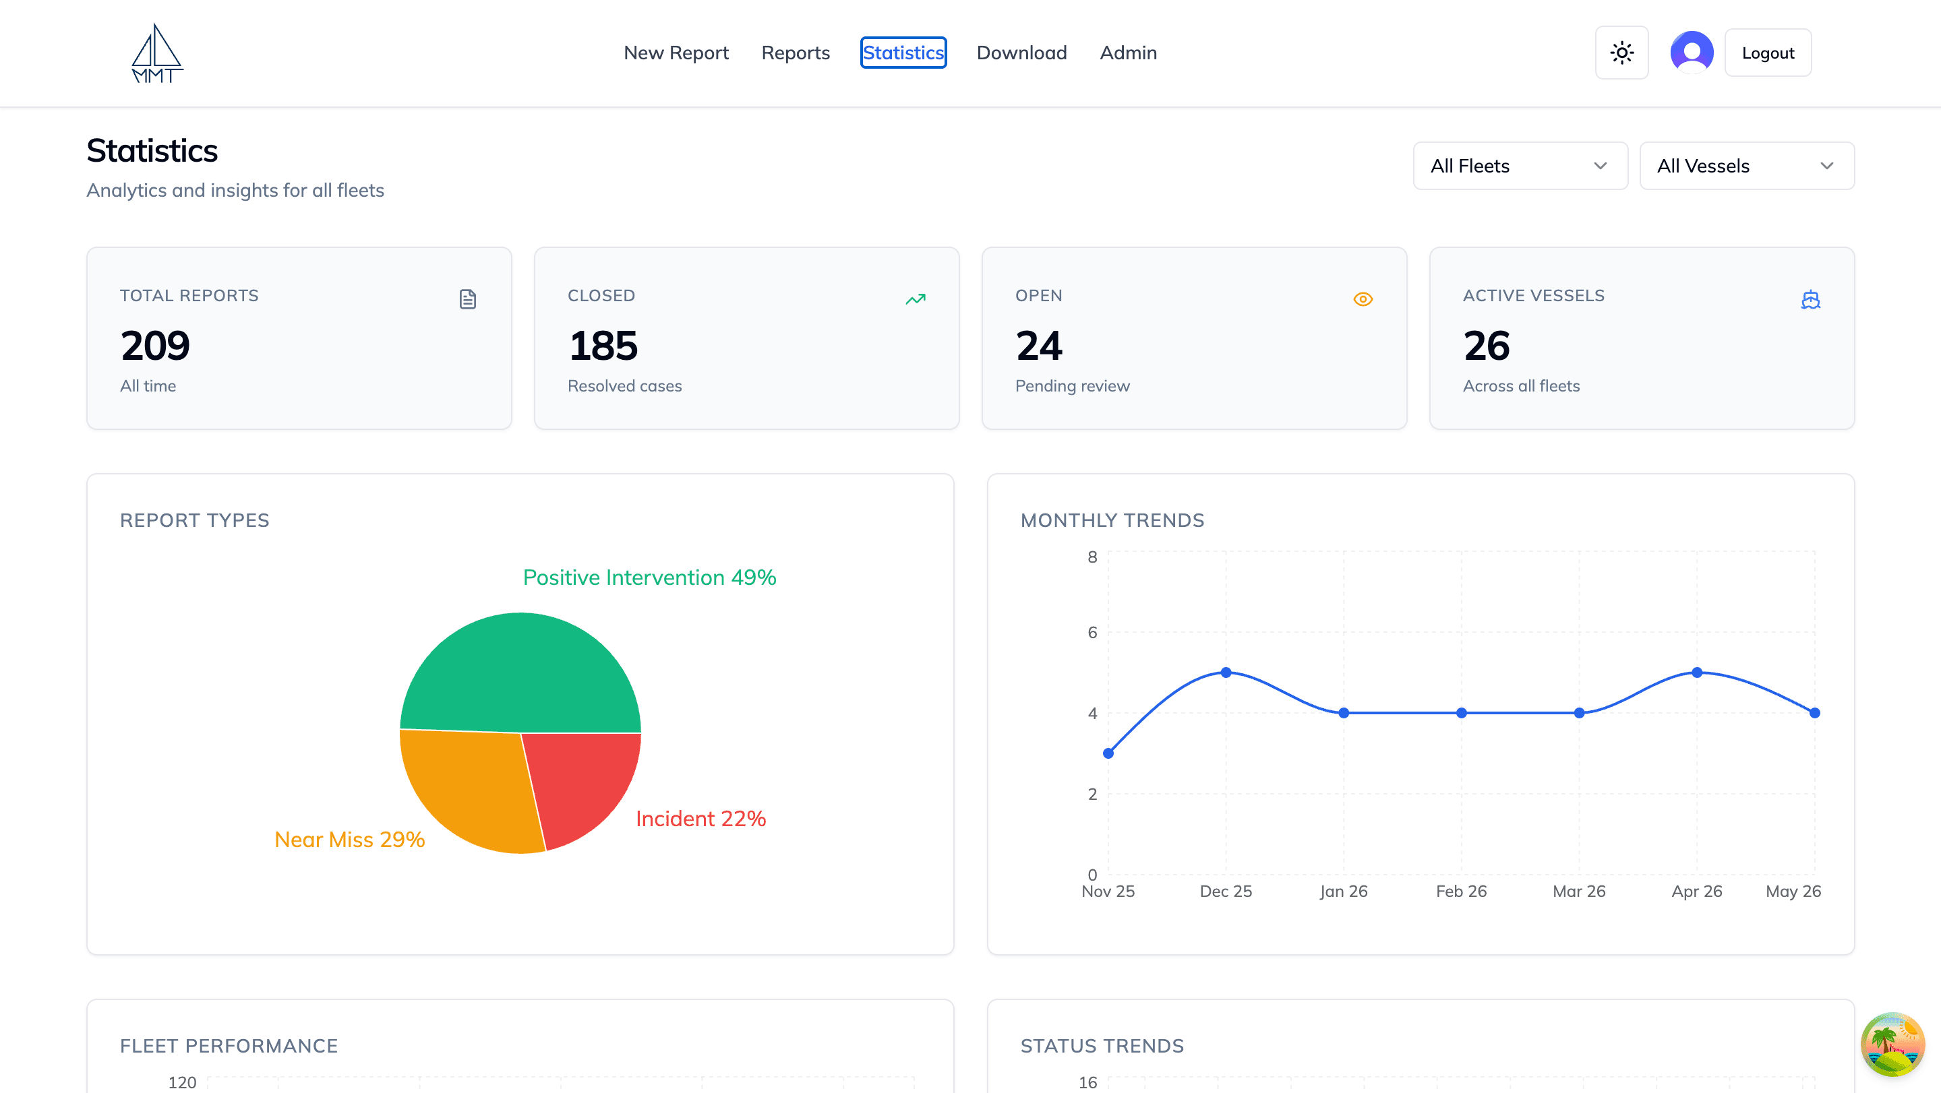1941x1093 pixels.
Task: Click the Feb 26 data point on trend line
Action: click(1461, 712)
